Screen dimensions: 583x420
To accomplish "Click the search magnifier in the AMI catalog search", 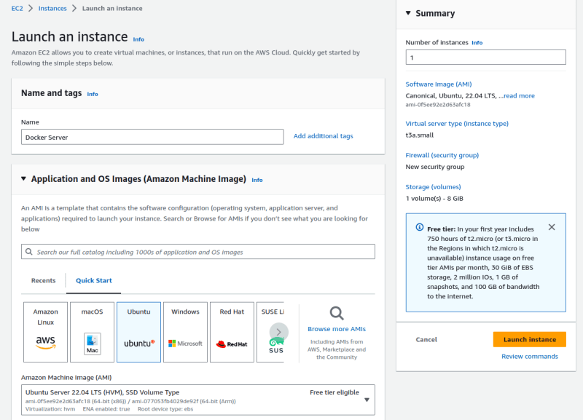I will click(29, 252).
